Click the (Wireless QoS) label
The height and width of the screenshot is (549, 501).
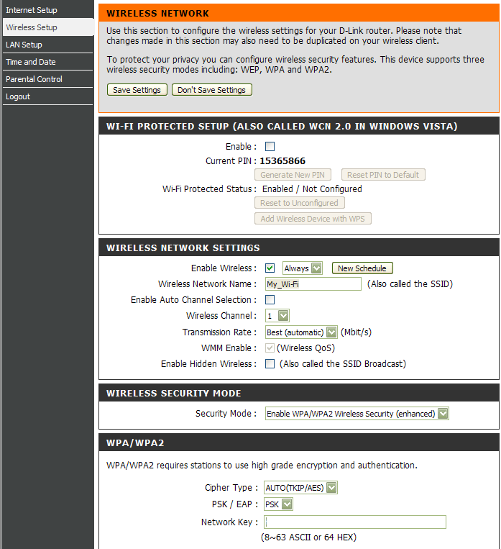click(x=305, y=348)
